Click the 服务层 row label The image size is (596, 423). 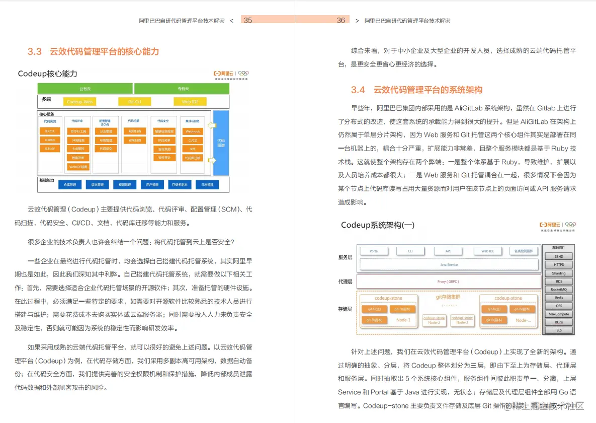[x=345, y=257]
